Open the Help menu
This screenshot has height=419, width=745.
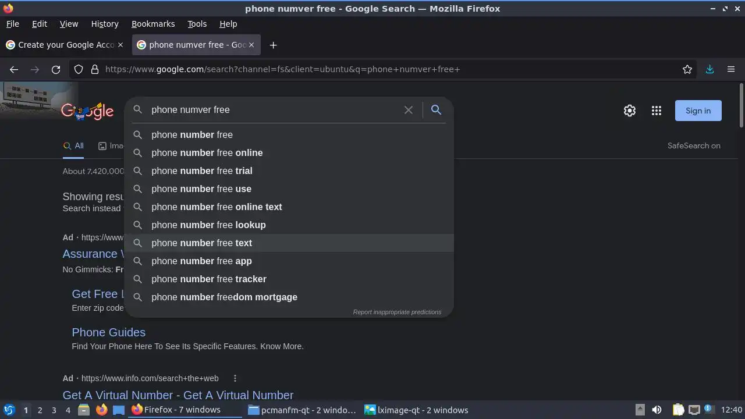tap(228, 24)
